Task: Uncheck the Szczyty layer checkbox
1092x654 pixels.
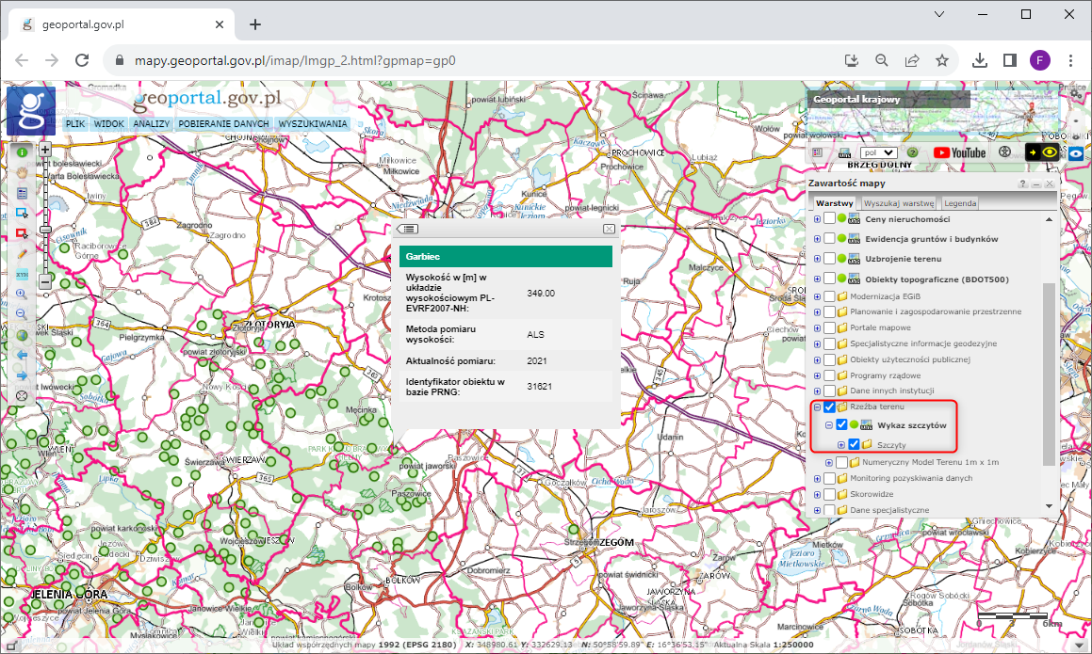Action: (854, 444)
